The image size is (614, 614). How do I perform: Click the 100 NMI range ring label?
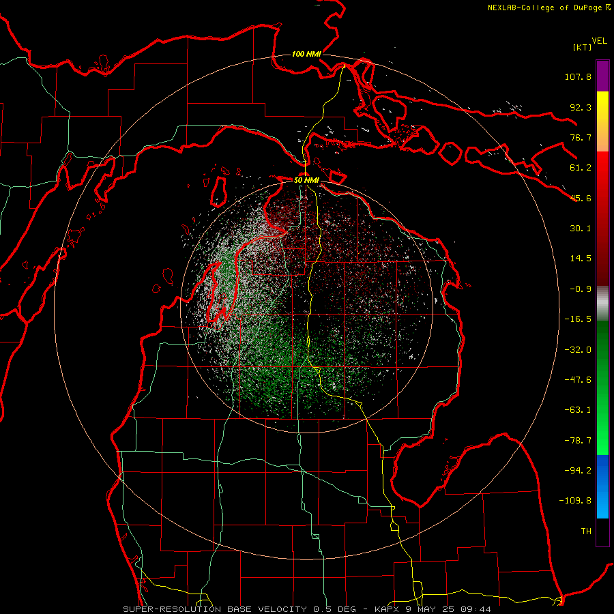(x=306, y=54)
